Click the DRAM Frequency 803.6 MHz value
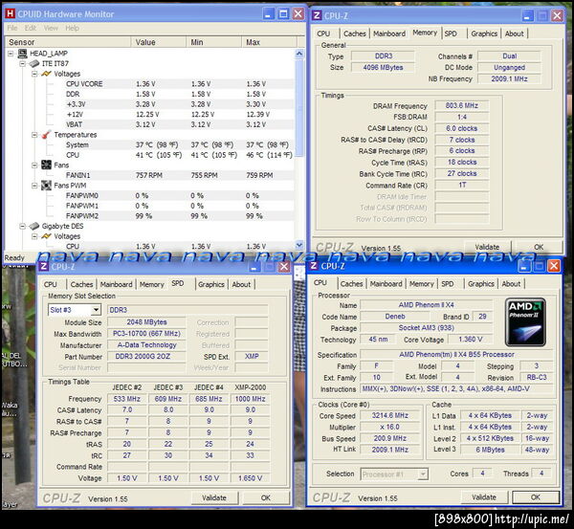The image size is (574, 529). (x=462, y=106)
